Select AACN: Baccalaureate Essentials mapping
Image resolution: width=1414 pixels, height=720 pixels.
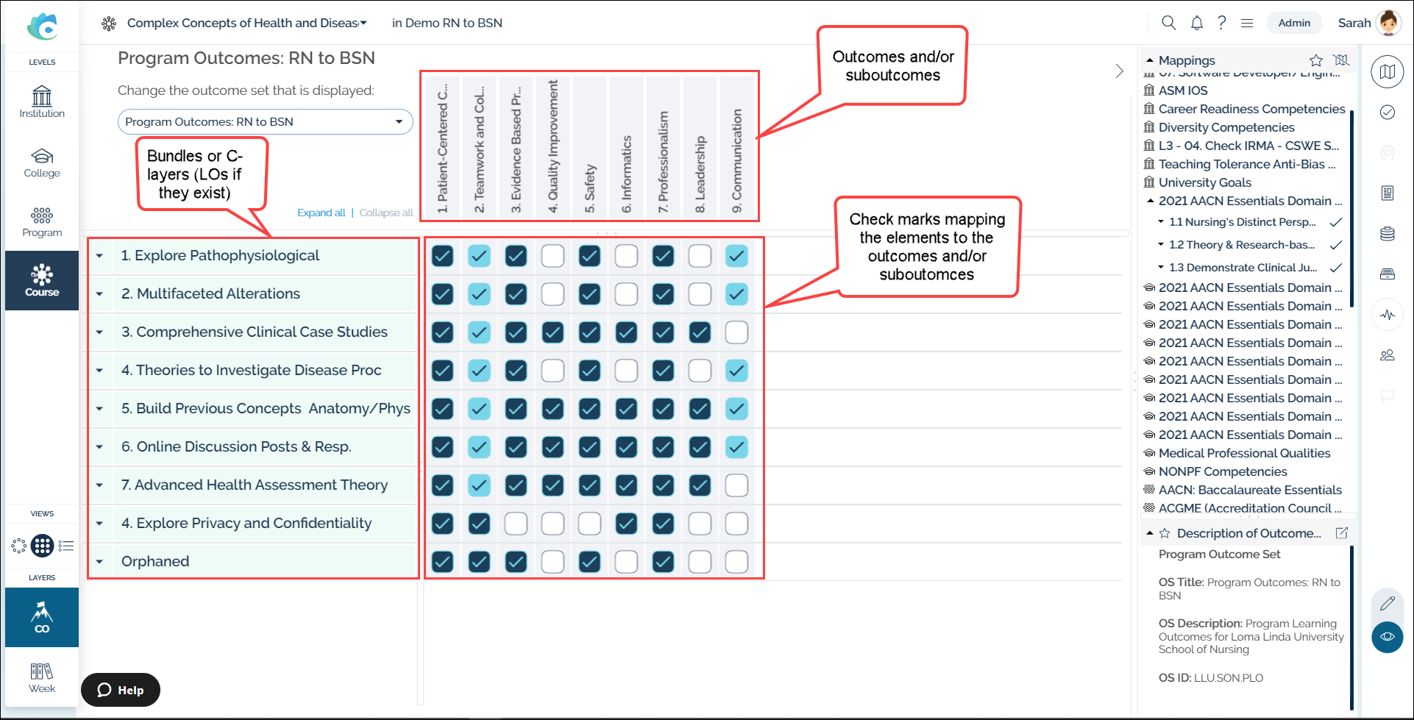[x=1250, y=490]
